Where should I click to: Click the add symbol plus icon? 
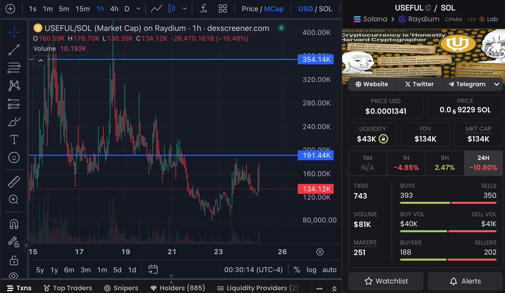click(10, 9)
